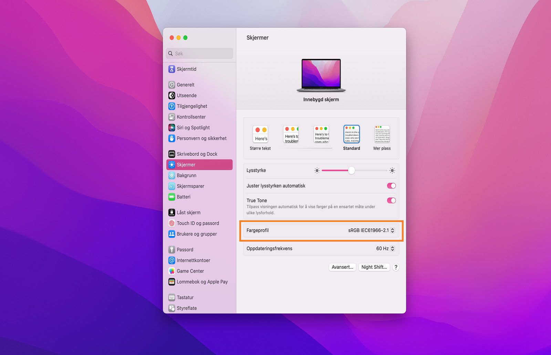
Task: Click the help question mark button
Action: pos(396,267)
